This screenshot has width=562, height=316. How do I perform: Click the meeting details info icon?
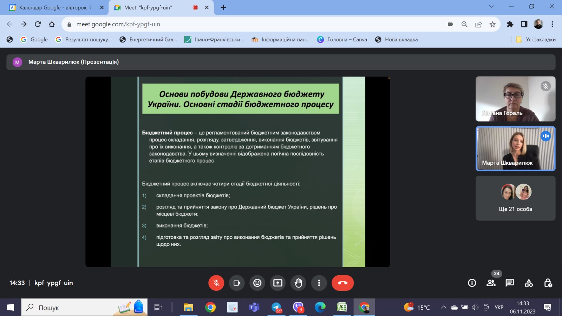click(471, 283)
